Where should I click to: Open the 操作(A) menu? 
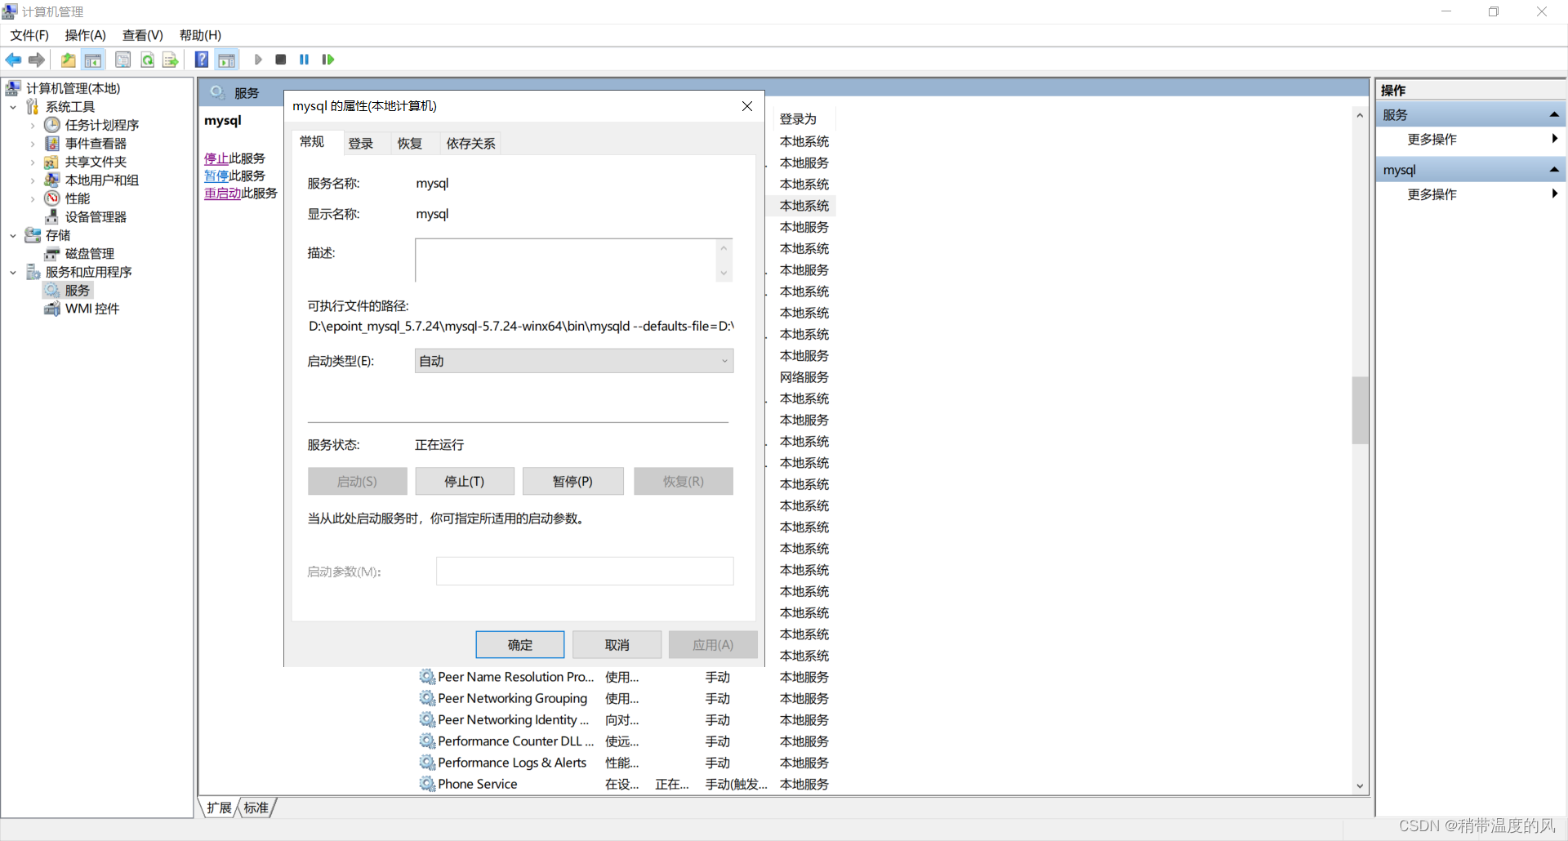tap(86, 35)
